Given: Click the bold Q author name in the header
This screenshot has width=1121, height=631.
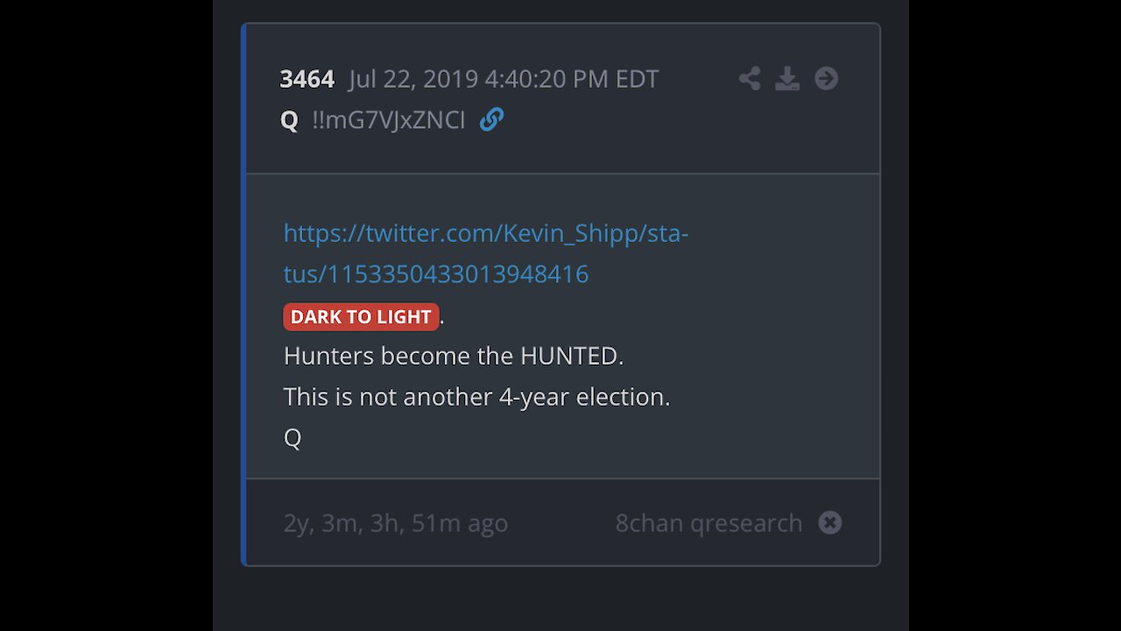Looking at the screenshot, I should pos(289,120).
